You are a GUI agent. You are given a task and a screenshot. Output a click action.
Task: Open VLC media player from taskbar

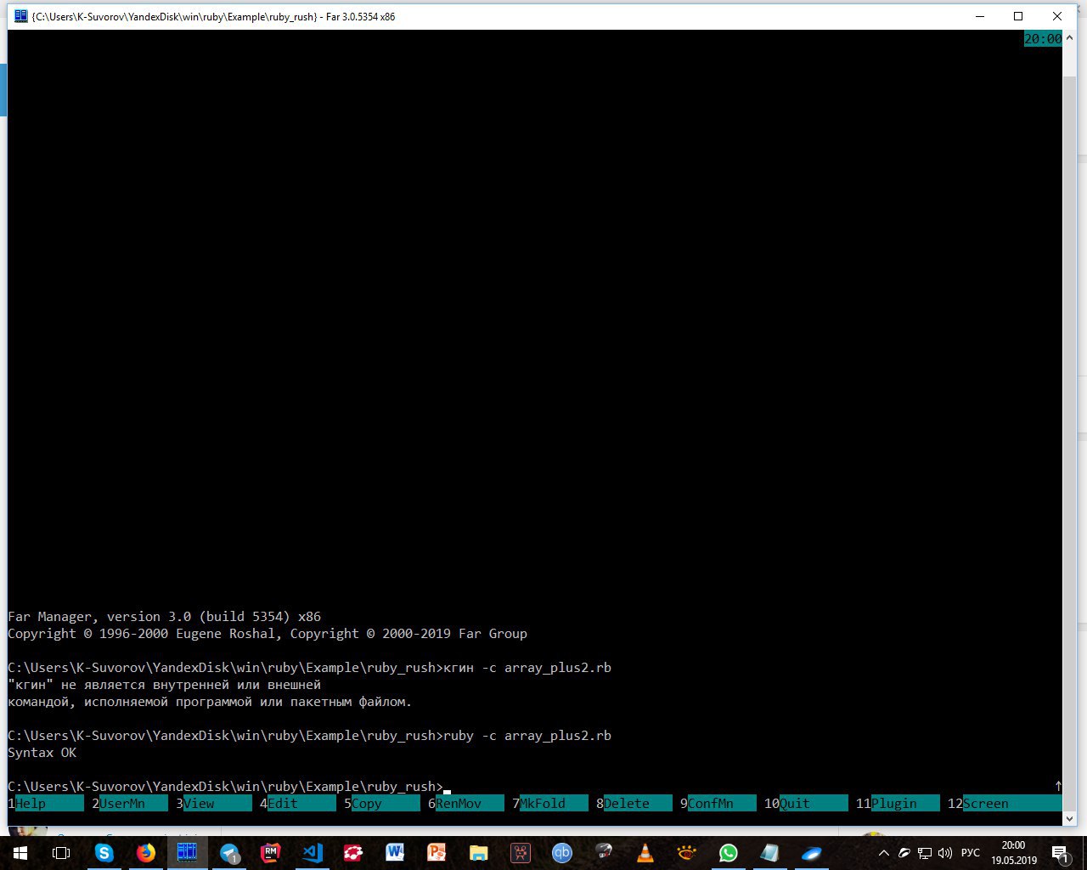645,852
